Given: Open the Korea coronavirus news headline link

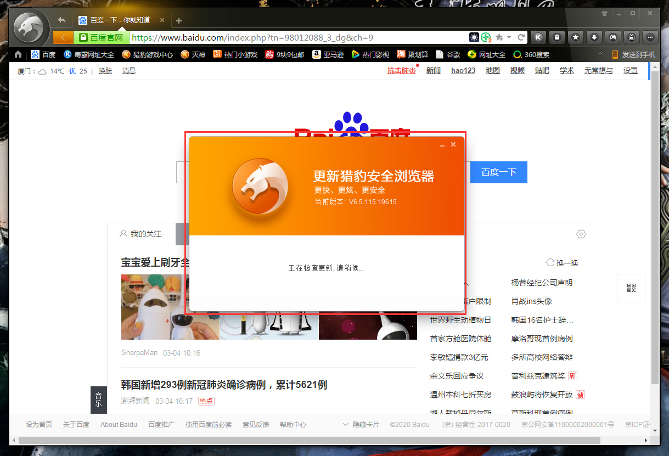Looking at the screenshot, I should (223, 385).
